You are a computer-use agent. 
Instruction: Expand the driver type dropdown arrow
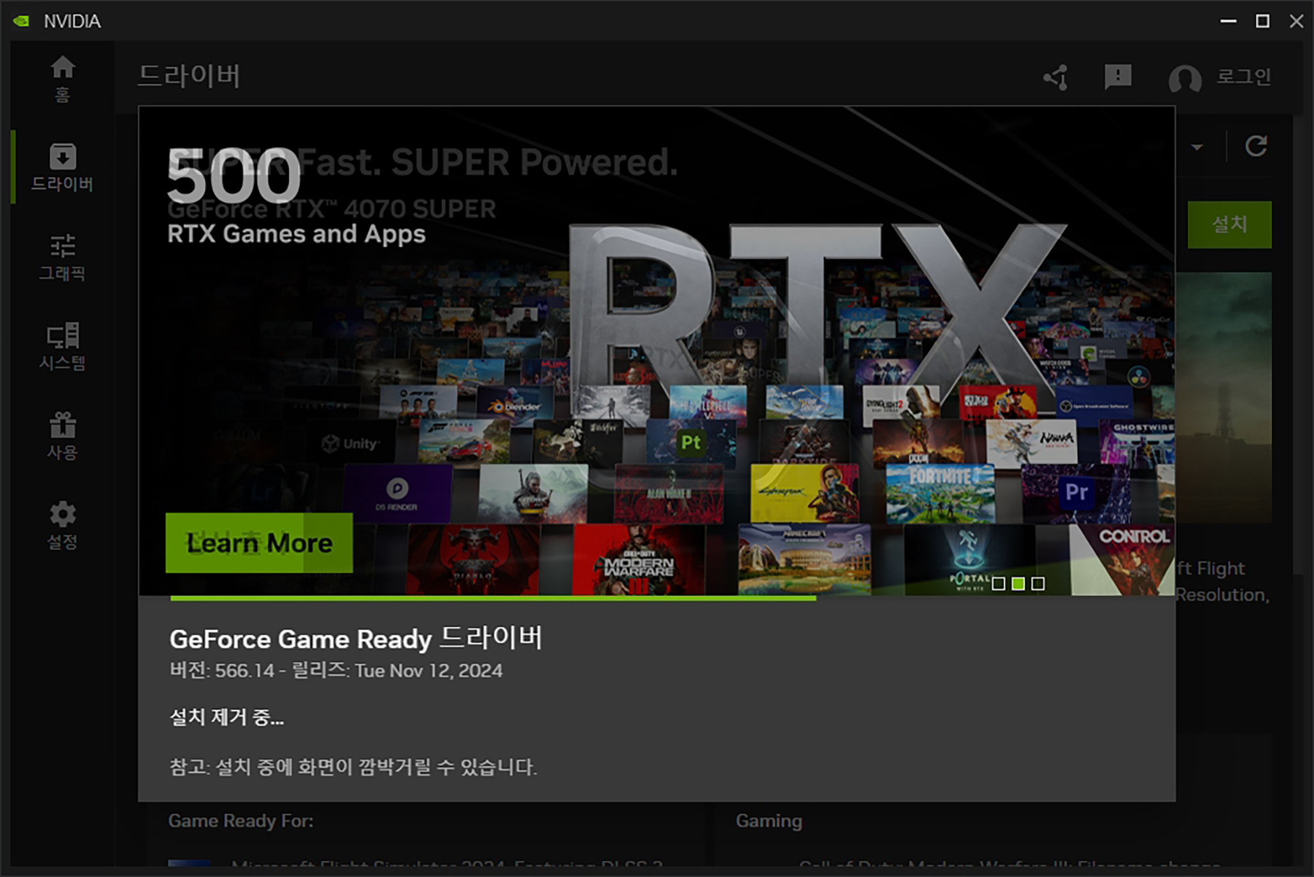1197,147
